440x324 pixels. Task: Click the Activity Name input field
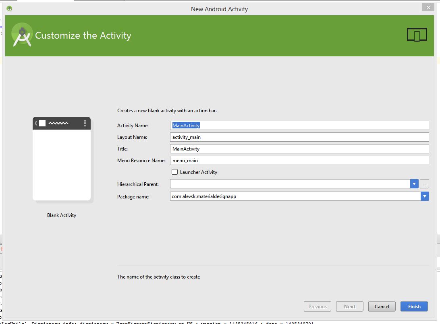(x=300, y=125)
